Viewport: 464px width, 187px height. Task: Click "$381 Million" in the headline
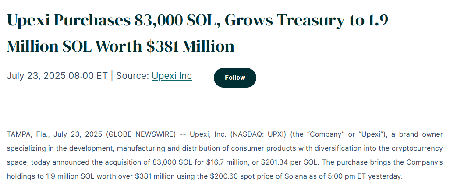coord(191,46)
